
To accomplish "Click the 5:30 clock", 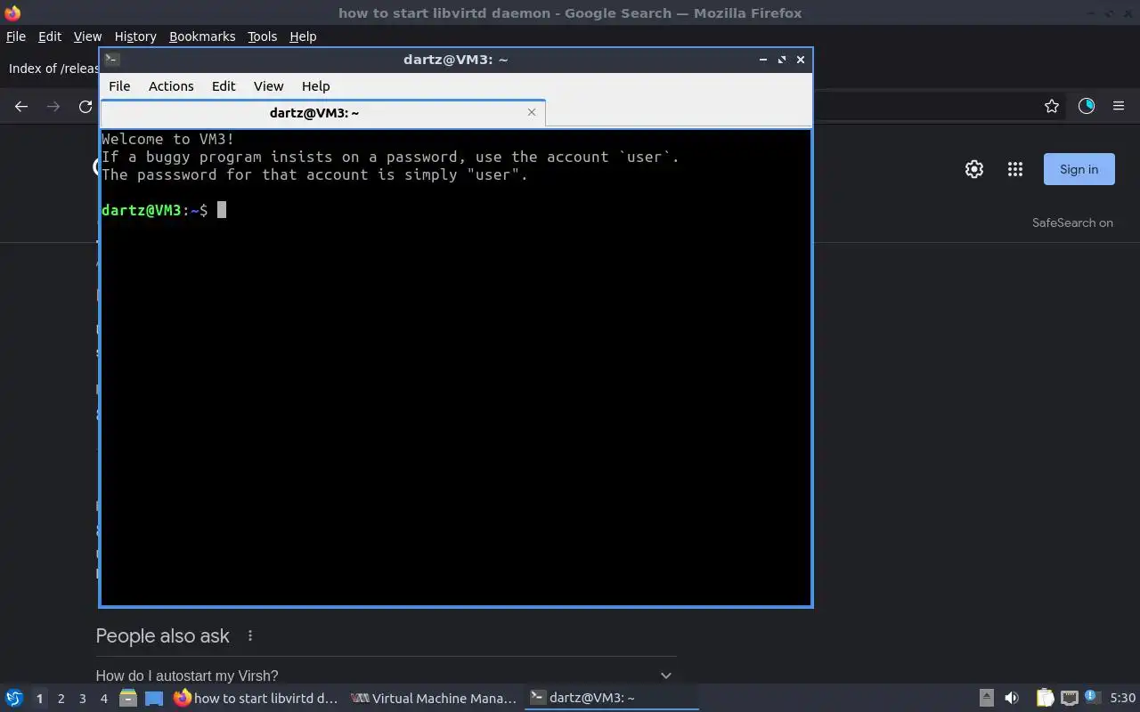I will [x=1123, y=698].
